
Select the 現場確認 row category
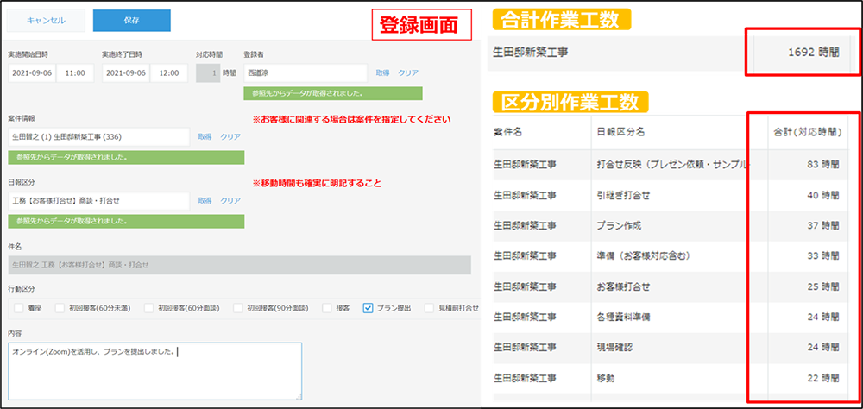point(614,348)
